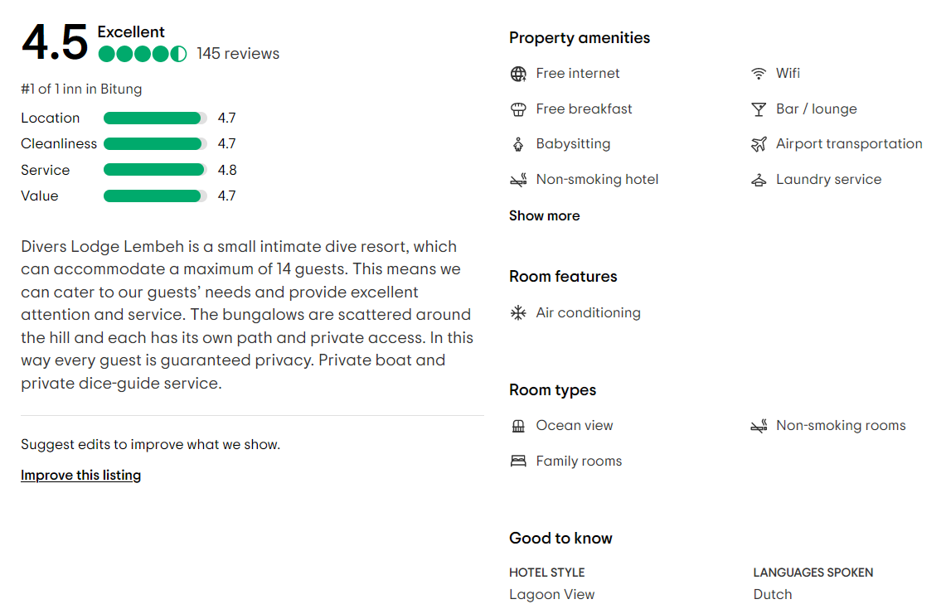Click the Wifi signal icon
The image size is (946, 609).
pyautogui.click(x=759, y=74)
